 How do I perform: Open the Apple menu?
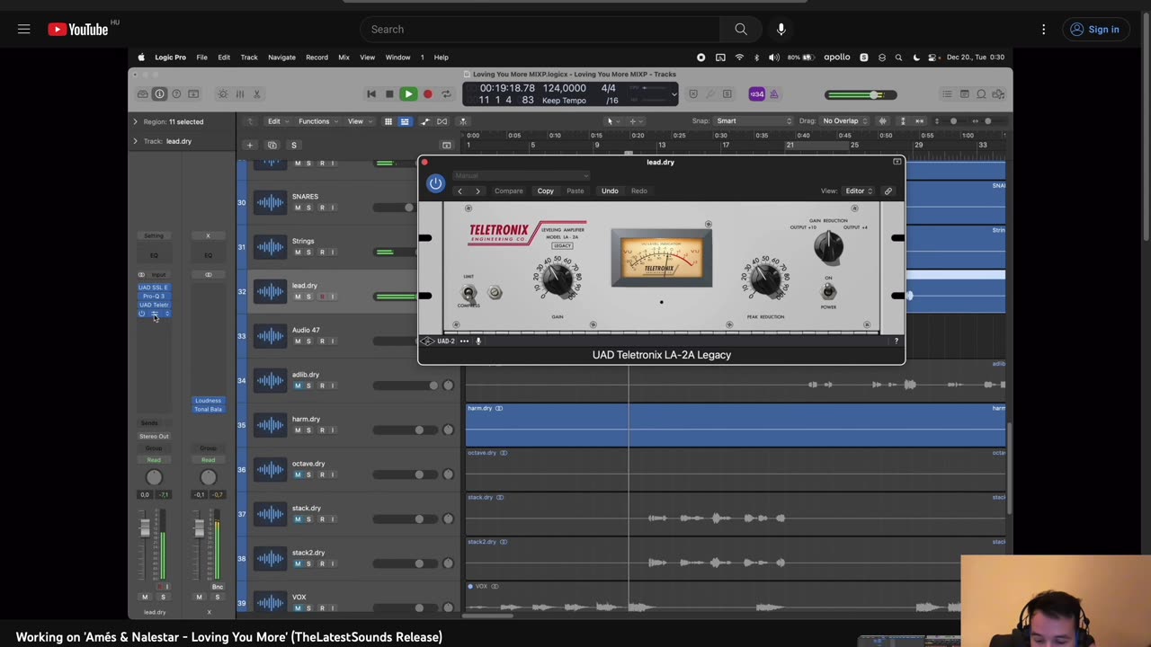tap(141, 58)
